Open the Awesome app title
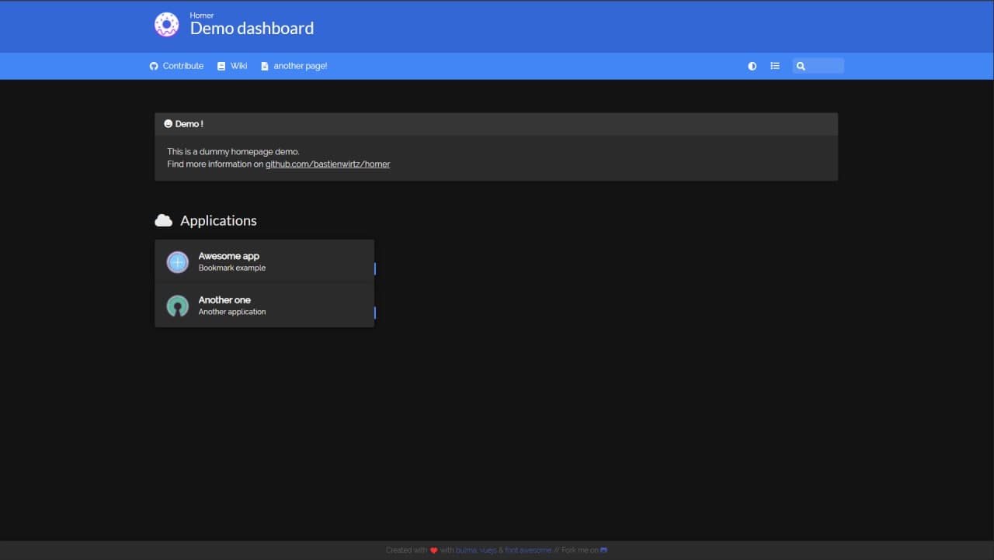 click(228, 256)
